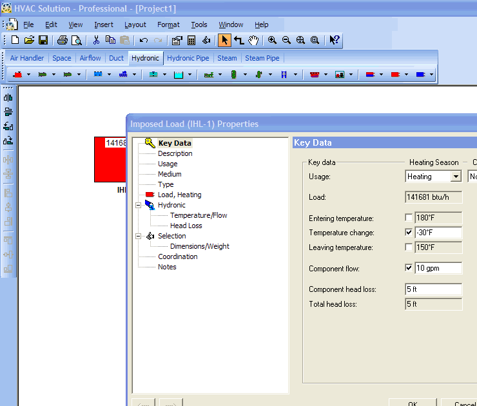Open the Insert menu
This screenshot has height=406, width=477.
click(104, 24)
